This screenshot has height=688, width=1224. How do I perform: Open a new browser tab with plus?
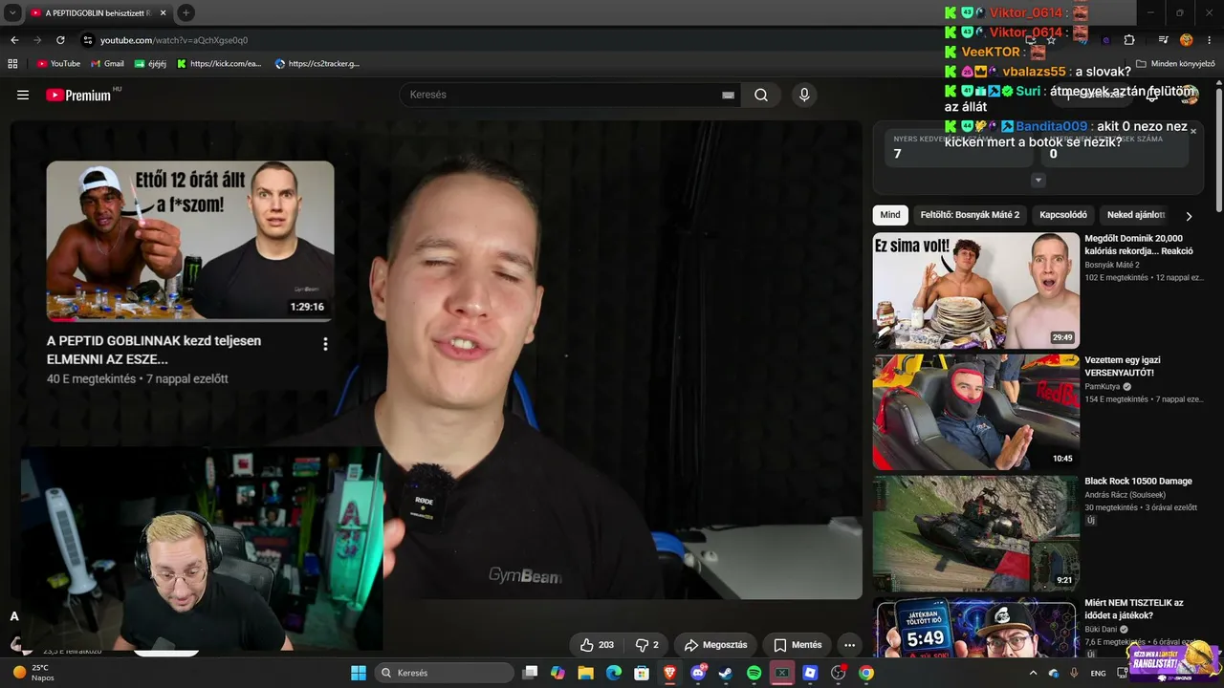pos(186,12)
